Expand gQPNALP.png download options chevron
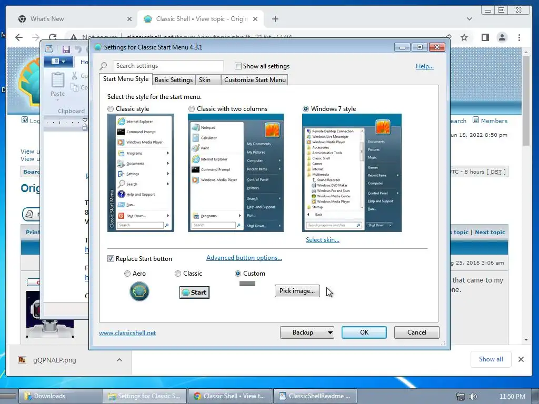 tap(119, 360)
